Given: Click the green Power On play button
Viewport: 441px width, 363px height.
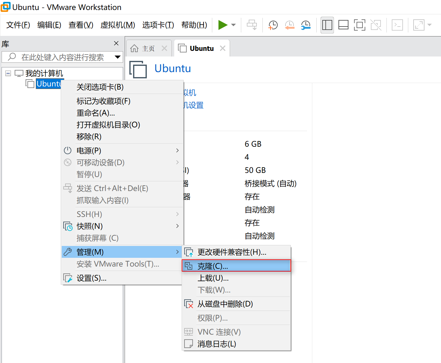Looking at the screenshot, I should [x=223, y=25].
